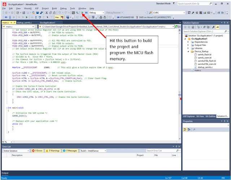Click the Solution Explorer Properties wrench icon
The image size is (231, 180).
[x=213, y=27]
